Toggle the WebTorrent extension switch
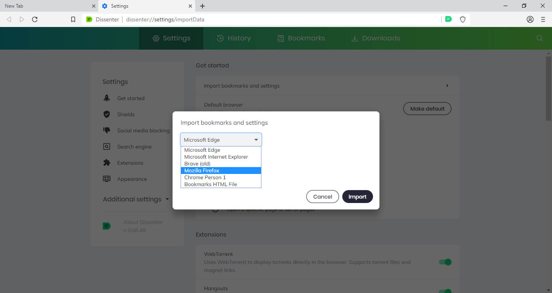 coord(445,262)
